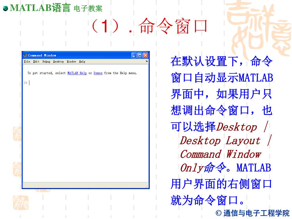Screen dimensions: 292x219
Task: Open the Debug menu
Action: (46, 62)
